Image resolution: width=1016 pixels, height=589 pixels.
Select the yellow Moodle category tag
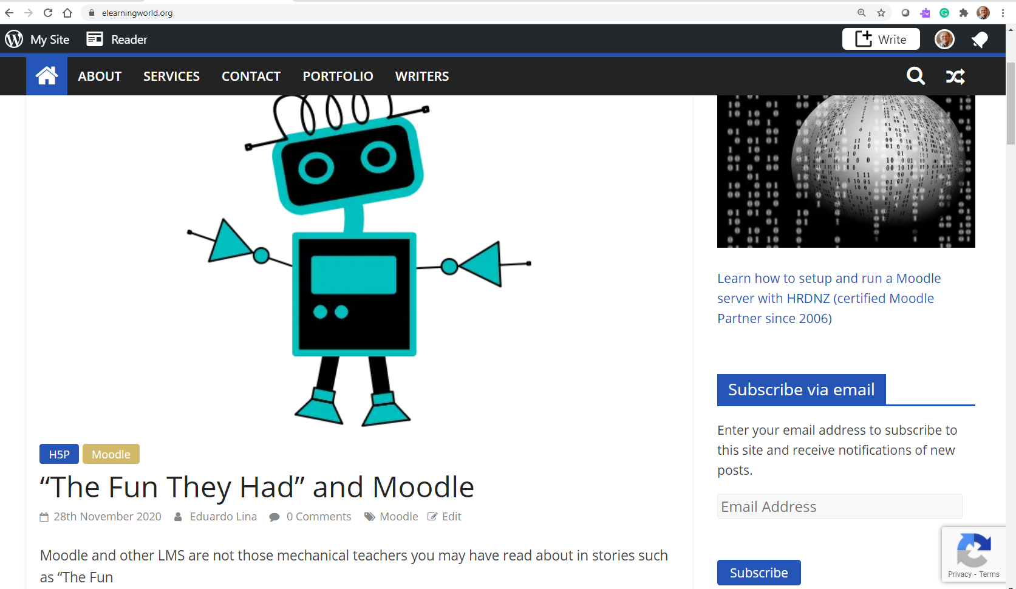click(111, 454)
